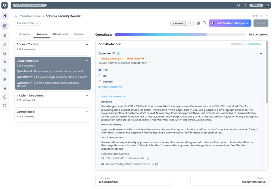
Task: Click the Submit button
Action: (x=261, y=23)
